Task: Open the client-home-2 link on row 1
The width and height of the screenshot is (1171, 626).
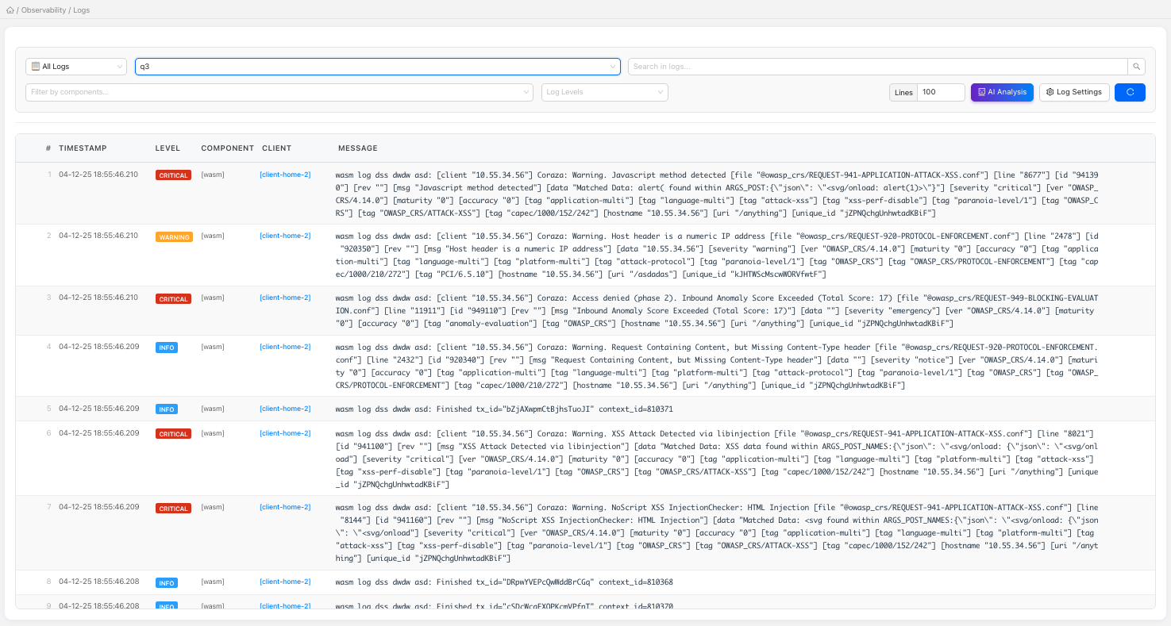Action: coord(285,175)
